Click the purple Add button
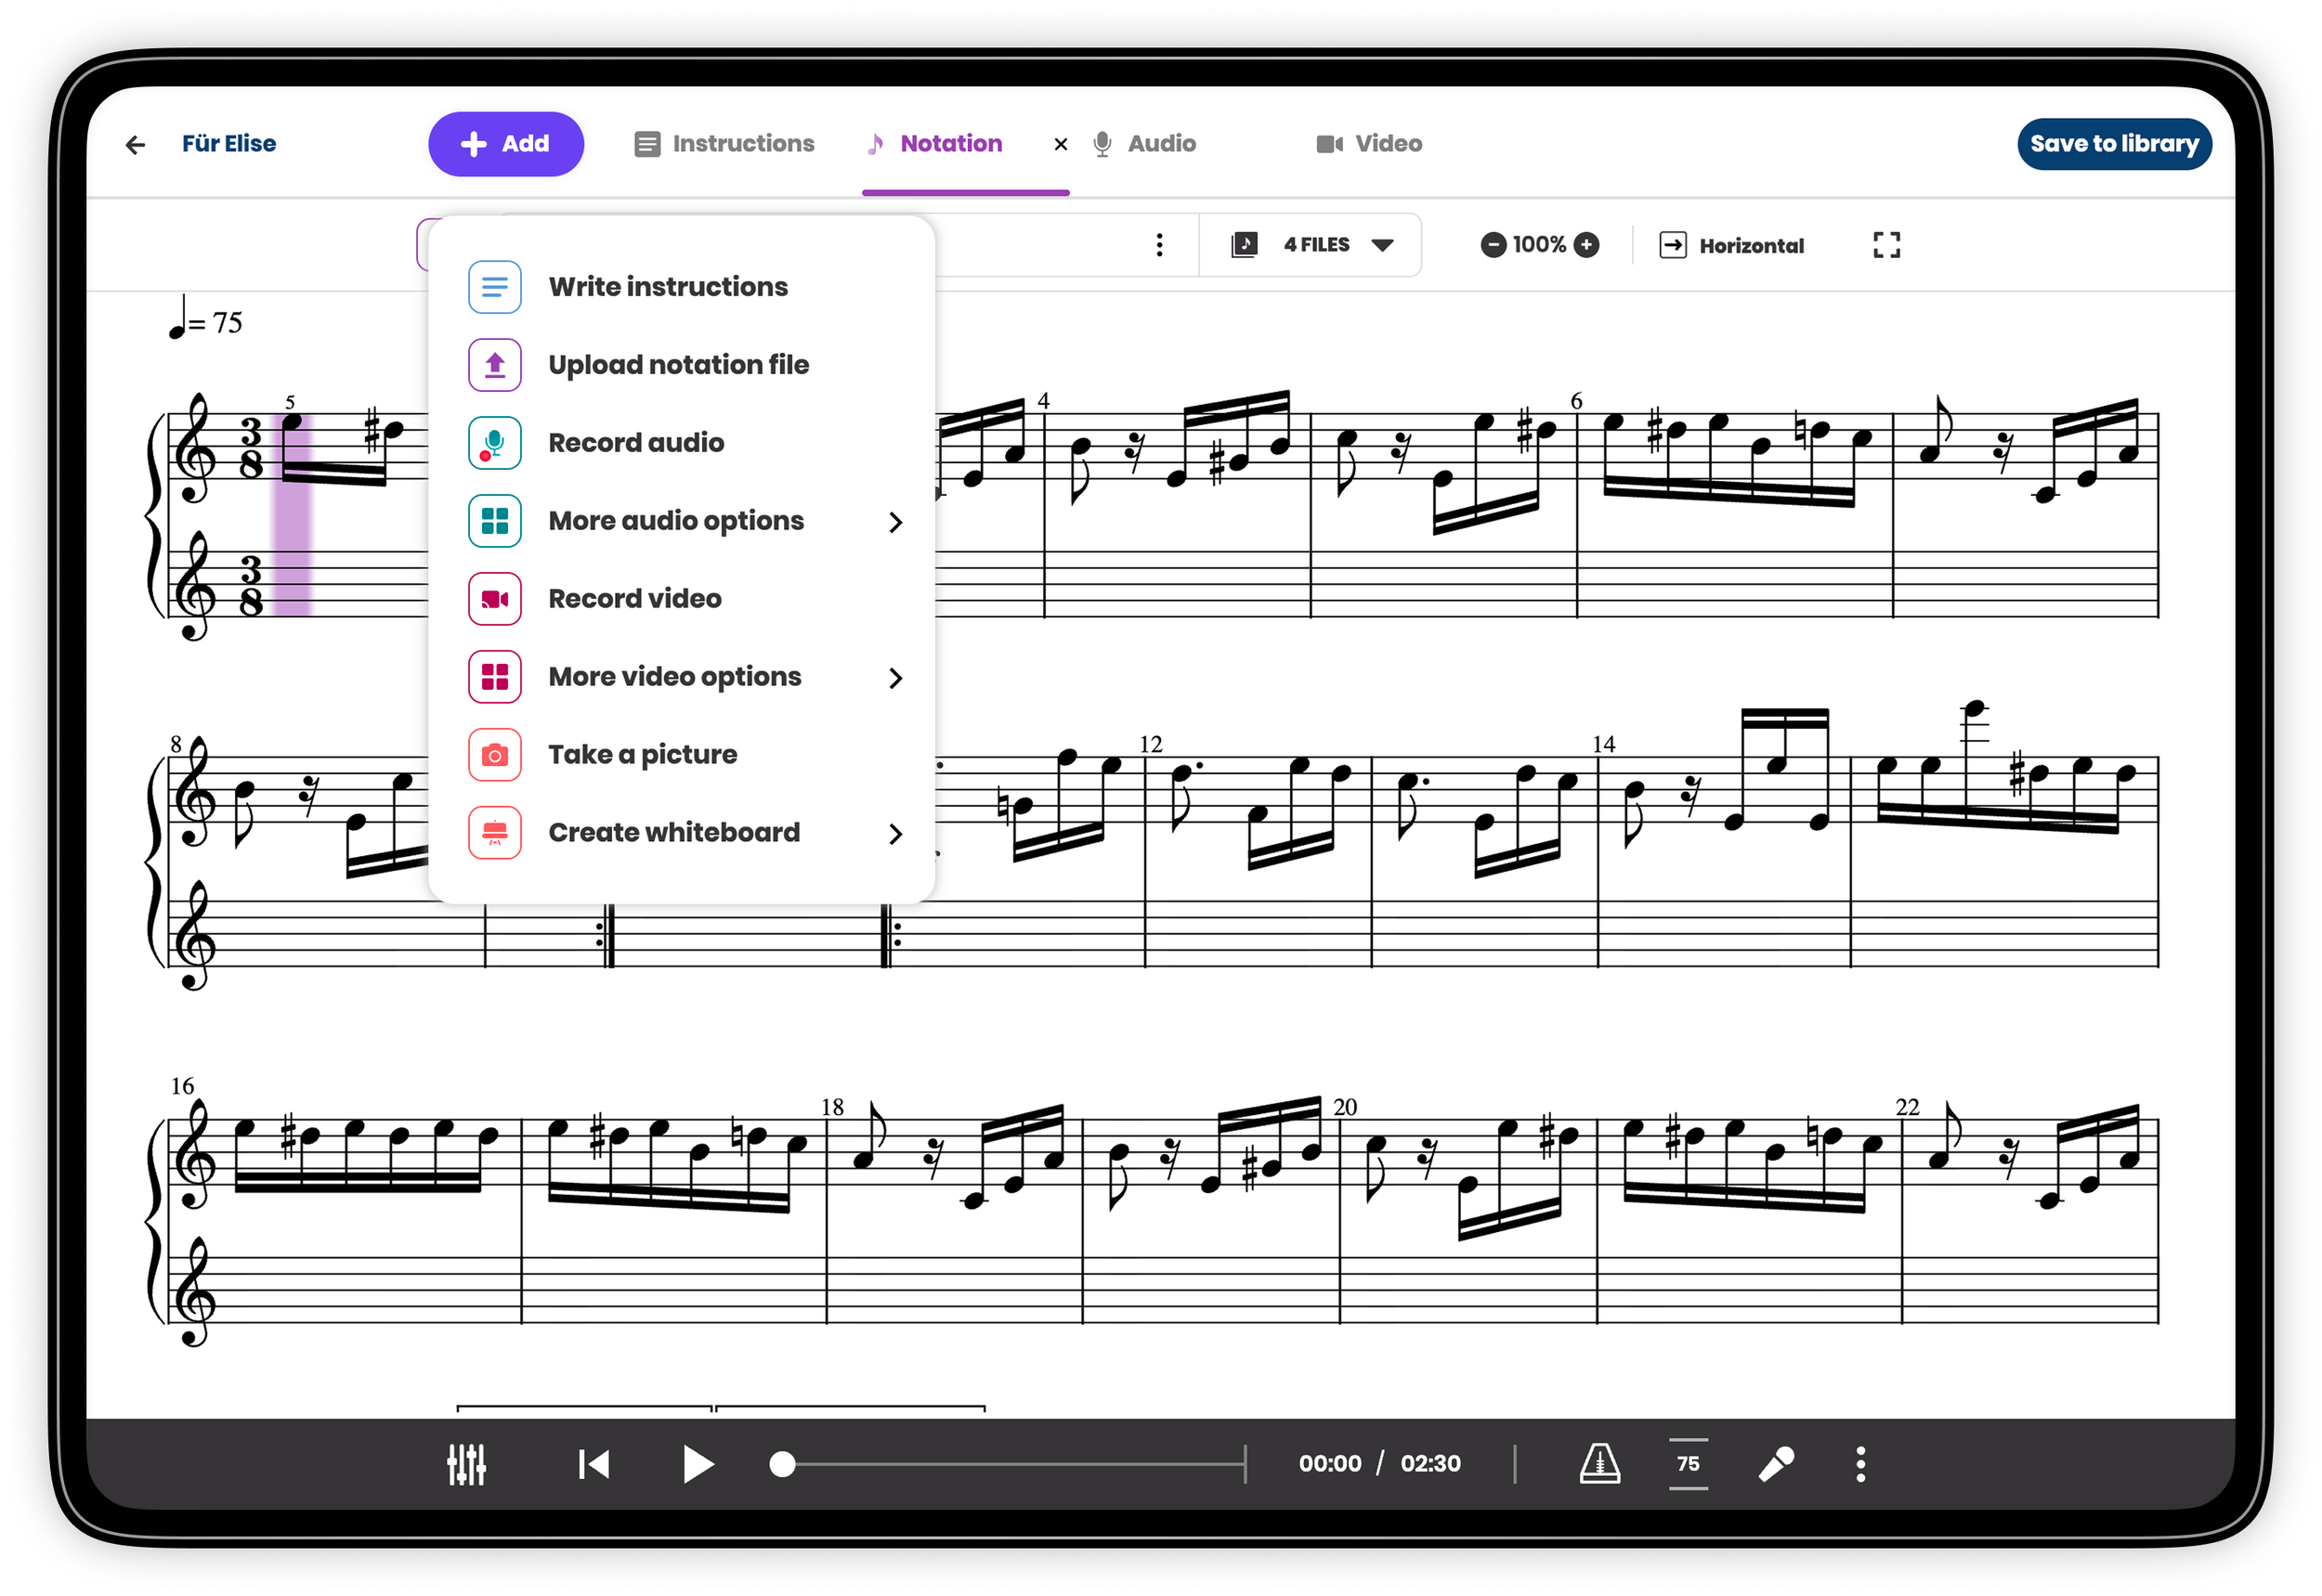 click(505, 144)
